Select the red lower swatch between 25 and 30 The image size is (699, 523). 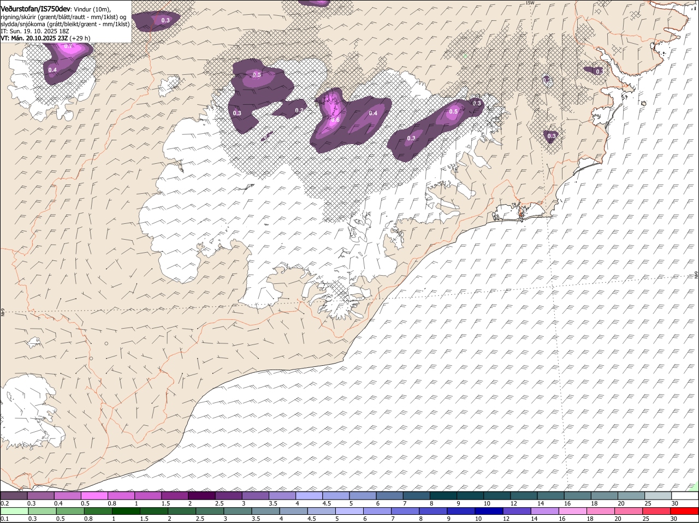coord(657,512)
